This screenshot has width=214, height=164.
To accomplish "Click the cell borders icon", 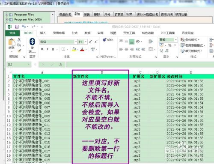I will [63, 49].
